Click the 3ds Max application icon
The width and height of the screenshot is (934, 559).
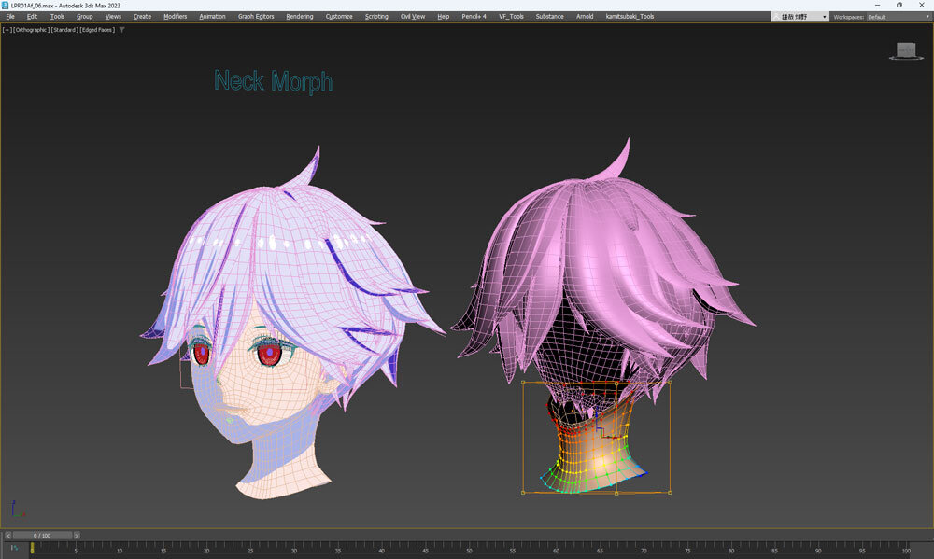point(5,6)
